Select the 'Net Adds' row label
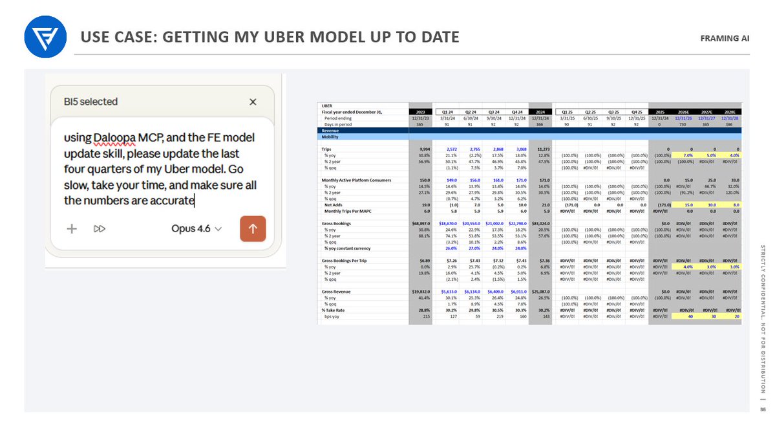 (x=333, y=205)
